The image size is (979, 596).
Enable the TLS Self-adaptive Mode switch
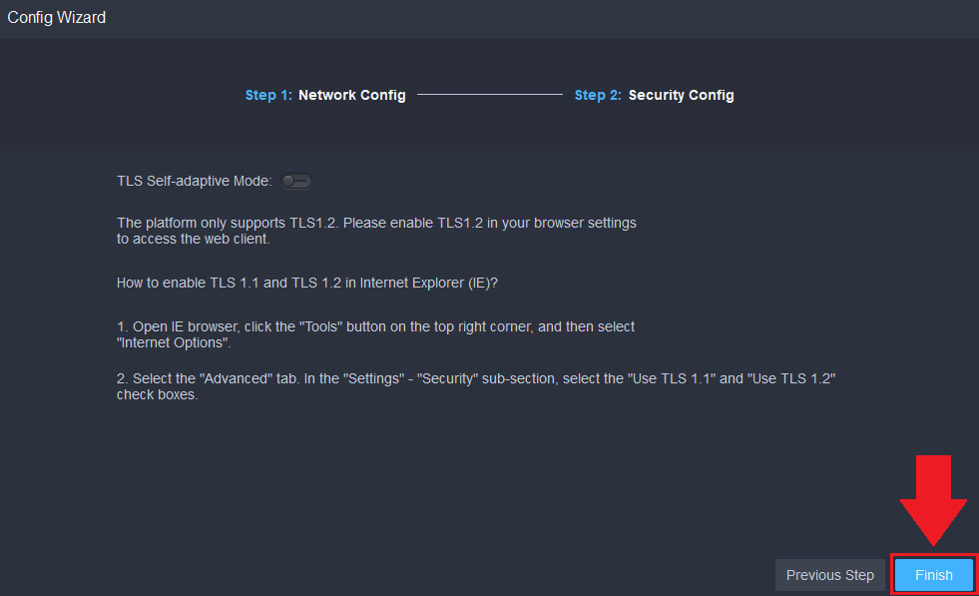[x=296, y=181]
